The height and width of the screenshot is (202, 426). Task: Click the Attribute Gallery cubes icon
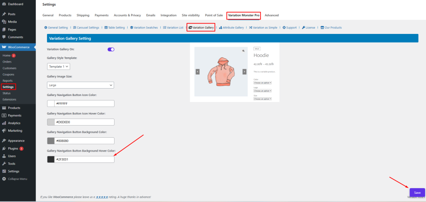point(220,28)
